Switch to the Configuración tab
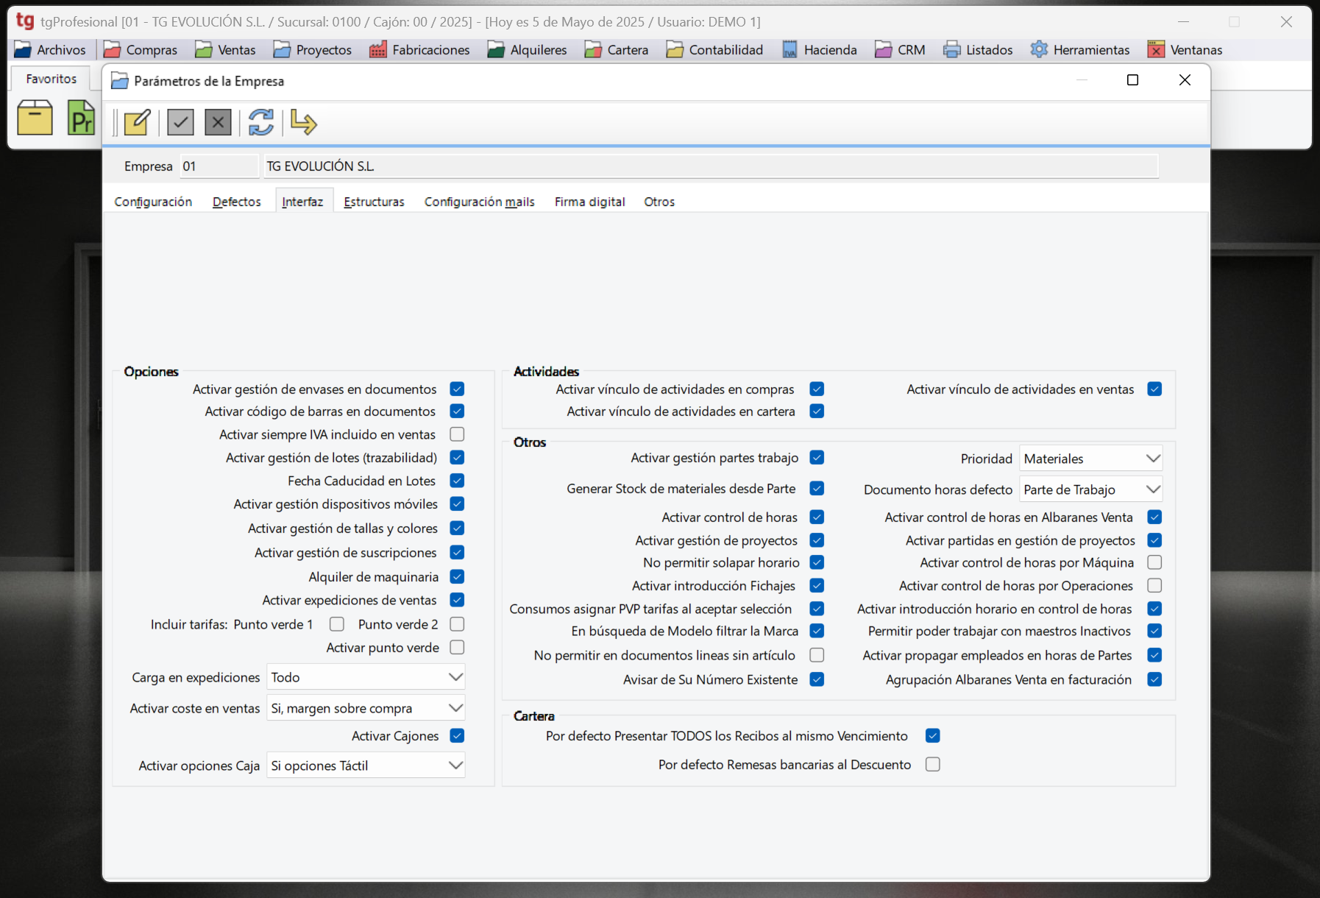 point(153,202)
